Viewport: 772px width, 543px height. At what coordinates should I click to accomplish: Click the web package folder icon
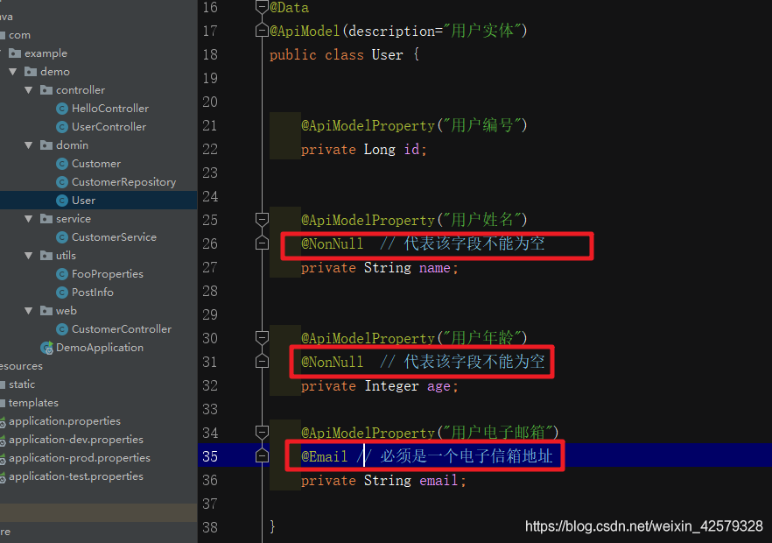46,310
